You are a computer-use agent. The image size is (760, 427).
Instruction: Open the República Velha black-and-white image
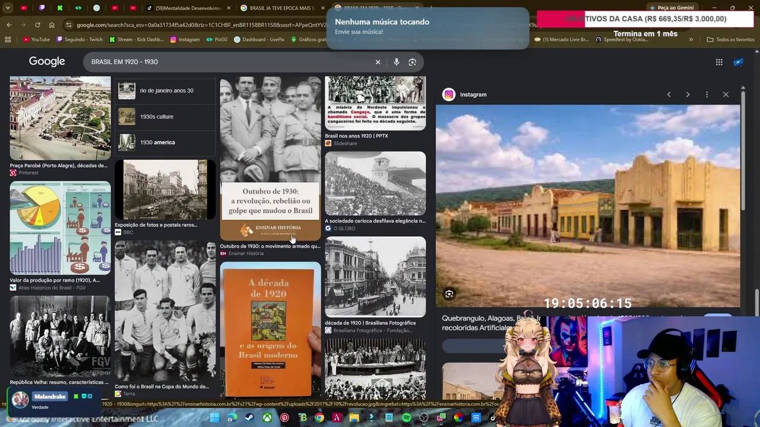(60, 336)
